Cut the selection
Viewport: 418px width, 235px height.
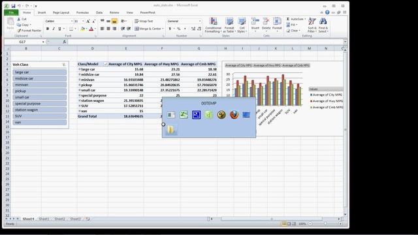tap(22, 19)
